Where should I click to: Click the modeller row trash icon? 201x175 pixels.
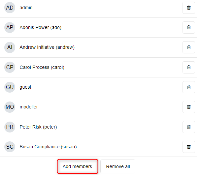point(189,107)
